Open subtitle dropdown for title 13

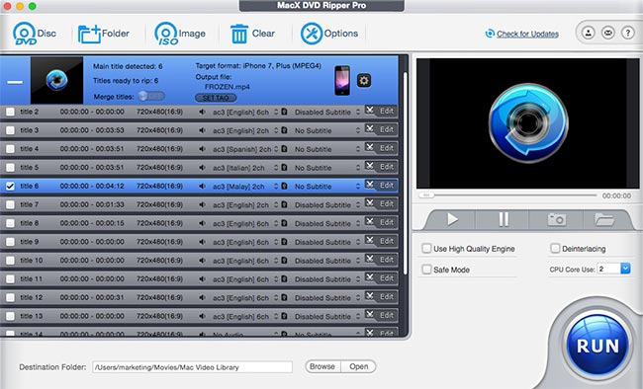click(358, 316)
